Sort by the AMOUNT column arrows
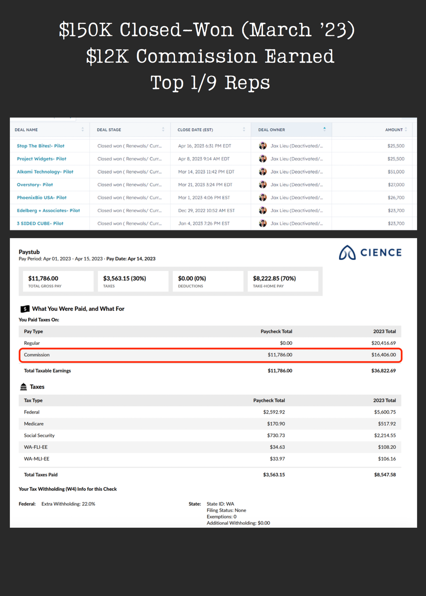Screen dimensions: 426x596 pyautogui.click(x=406, y=129)
